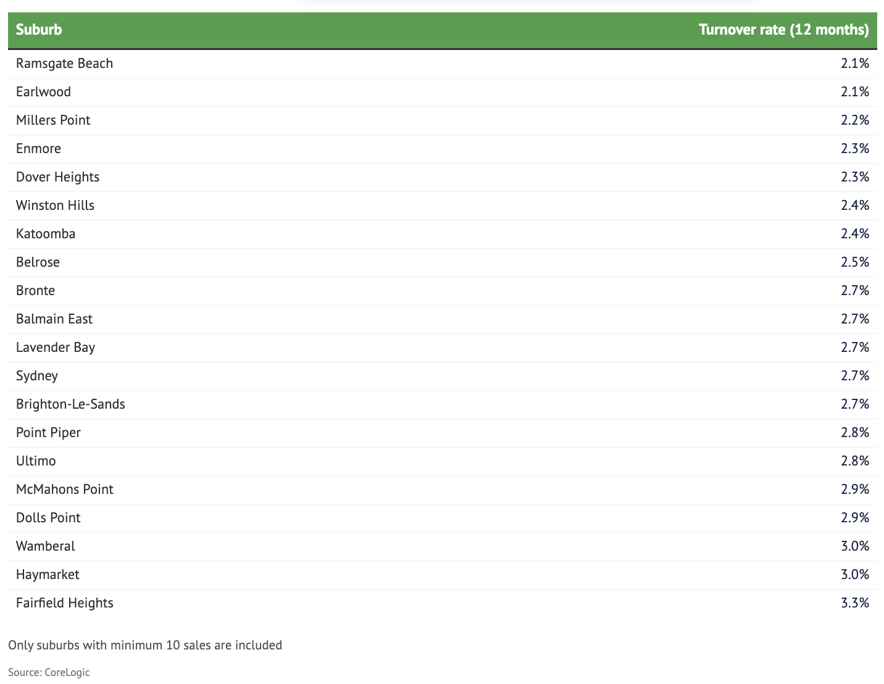
Task: Click Fairfield Heights 3.3% turnover value
Action: (854, 603)
